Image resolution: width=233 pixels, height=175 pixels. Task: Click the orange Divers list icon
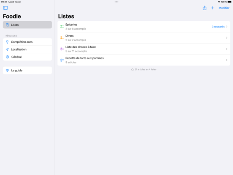tap(62, 38)
